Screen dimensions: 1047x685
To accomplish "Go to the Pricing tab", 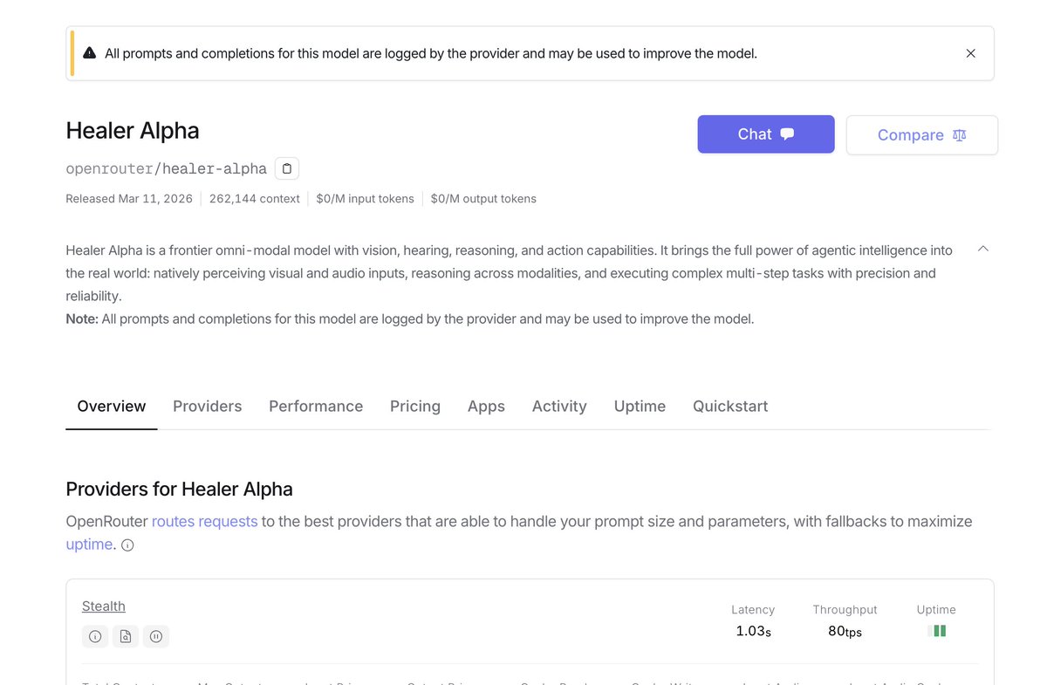I will pos(415,406).
